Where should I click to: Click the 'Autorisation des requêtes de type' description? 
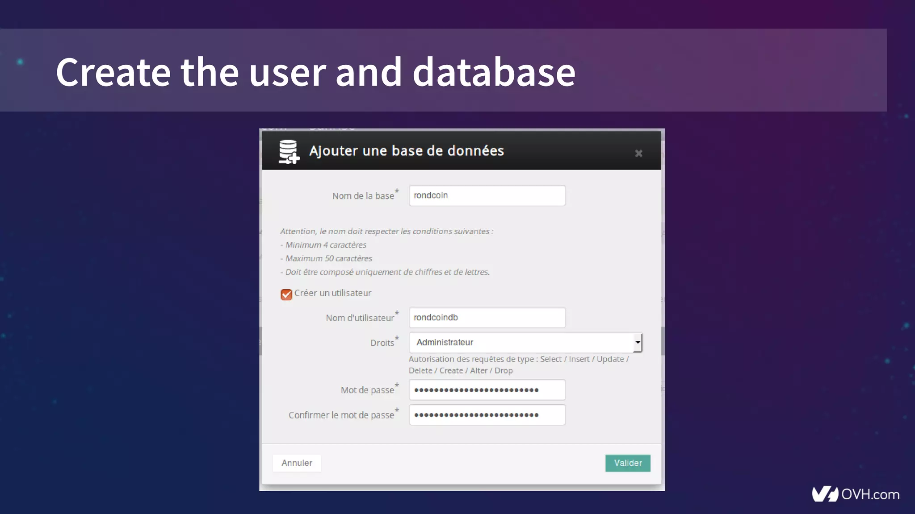point(519,365)
